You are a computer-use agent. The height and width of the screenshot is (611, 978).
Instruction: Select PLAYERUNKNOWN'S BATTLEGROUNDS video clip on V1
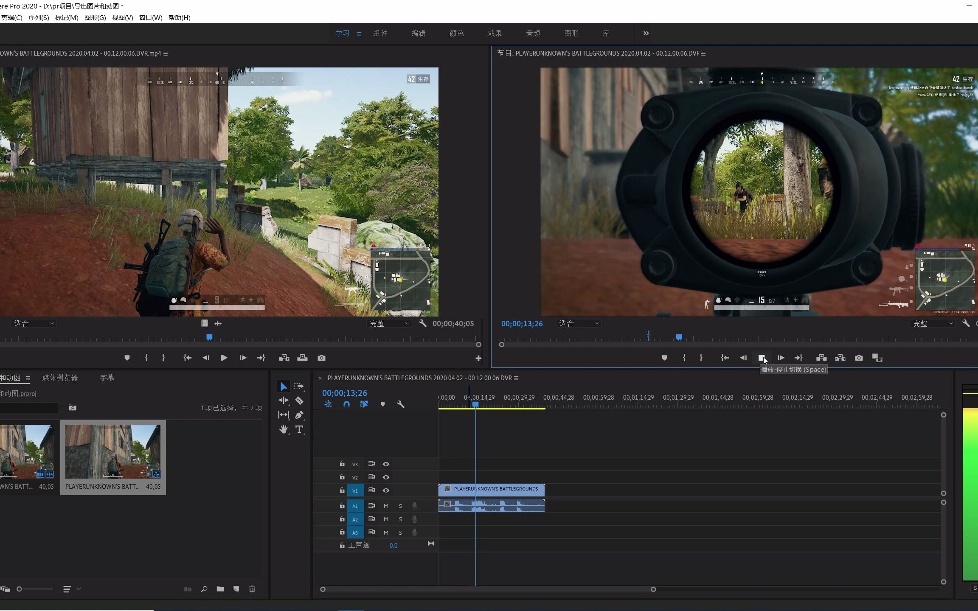[x=492, y=489]
